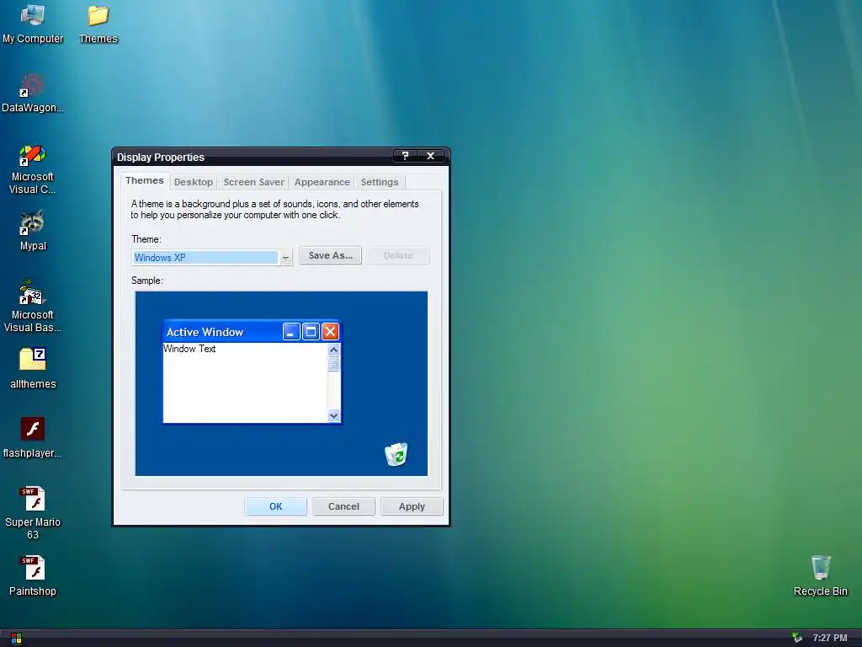
Task: Go to the Settings tab
Action: [x=380, y=182]
